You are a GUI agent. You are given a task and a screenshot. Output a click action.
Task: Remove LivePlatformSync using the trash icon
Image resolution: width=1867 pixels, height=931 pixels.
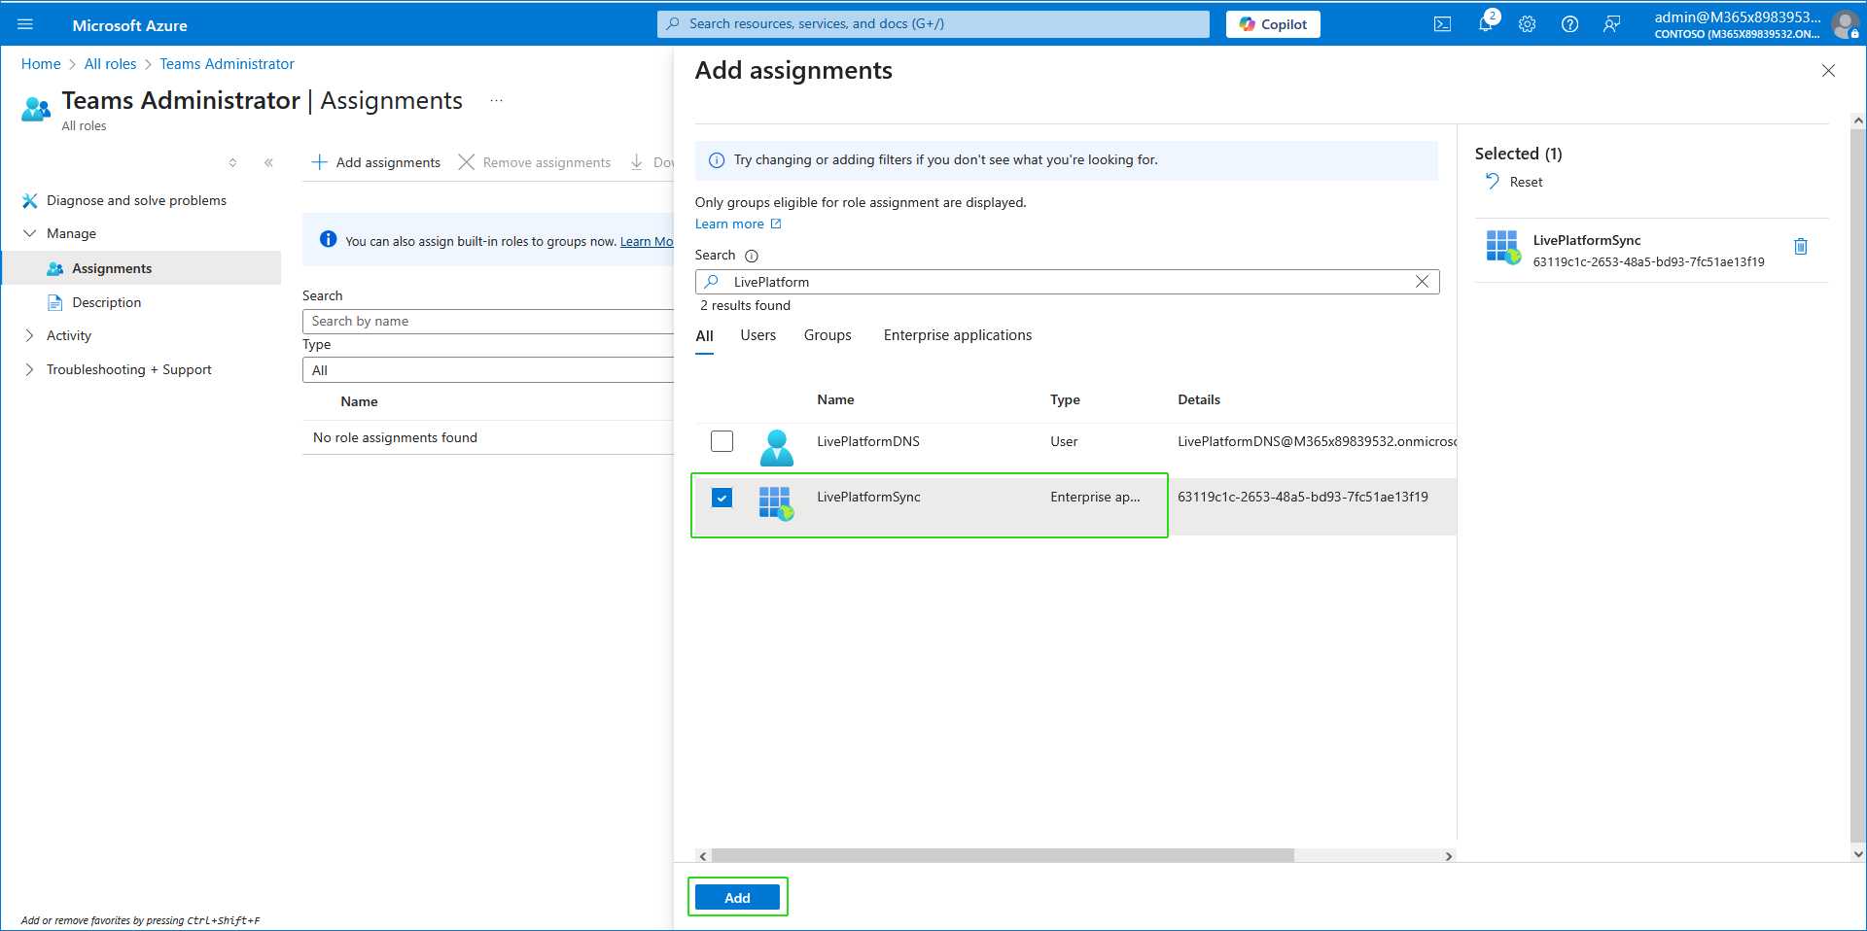[1800, 247]
